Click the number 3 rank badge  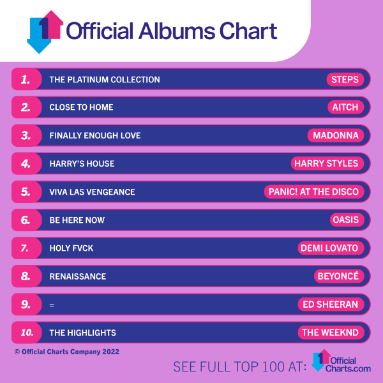[x=26, y=135]
